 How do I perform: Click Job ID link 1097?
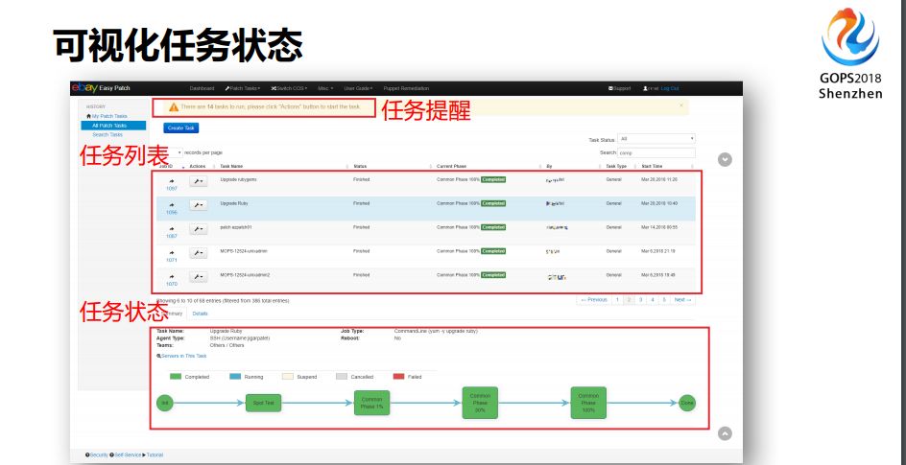pos(172,189)
